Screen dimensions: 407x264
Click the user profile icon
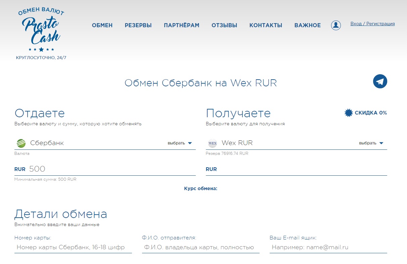(x=336, y=25)
